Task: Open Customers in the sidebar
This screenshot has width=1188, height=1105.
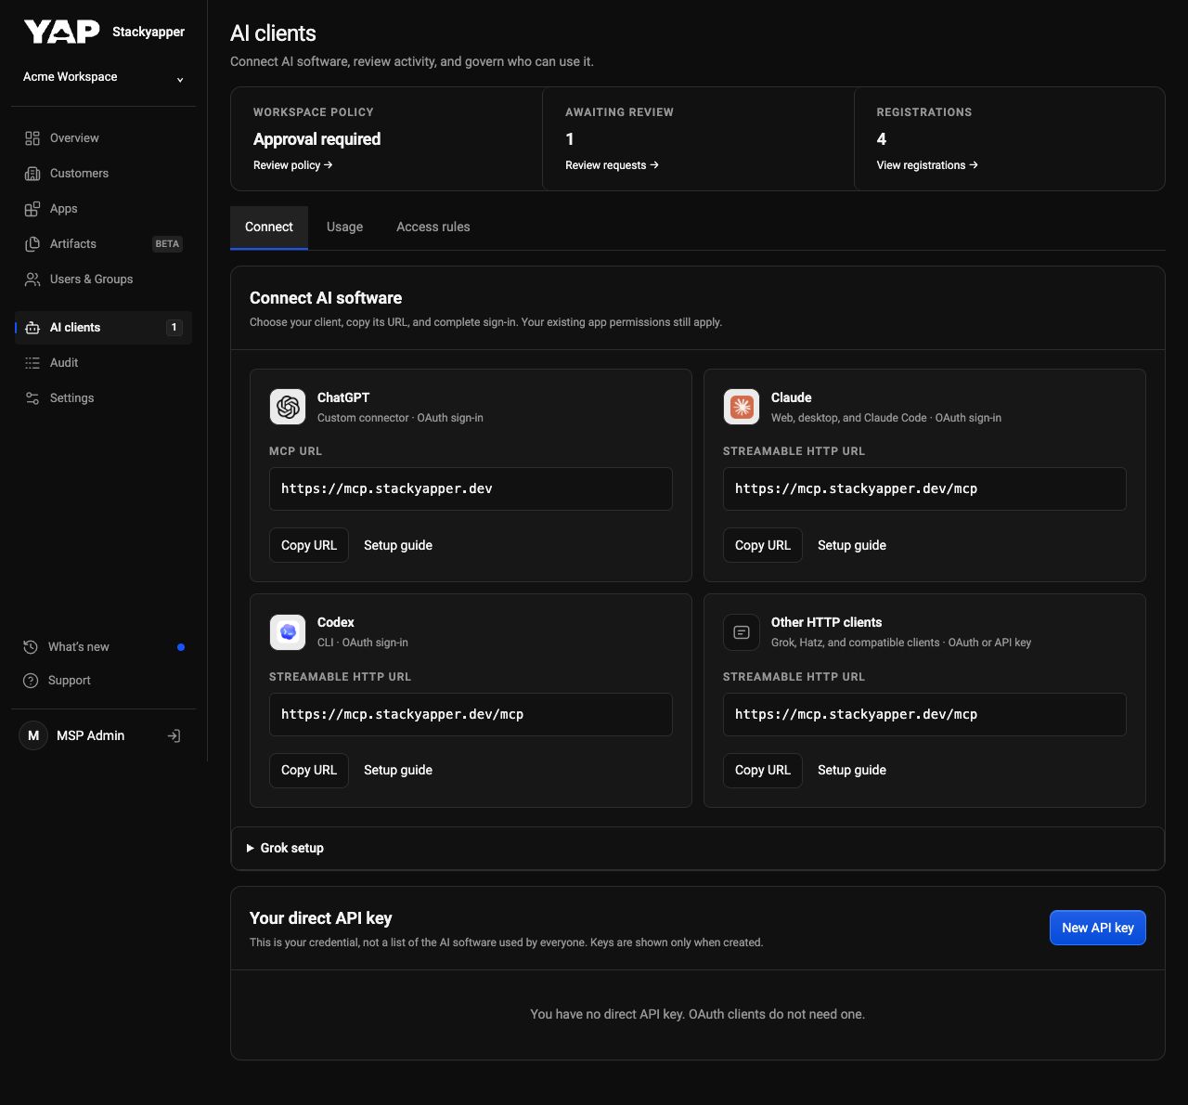Action: (x=103, y=174)
